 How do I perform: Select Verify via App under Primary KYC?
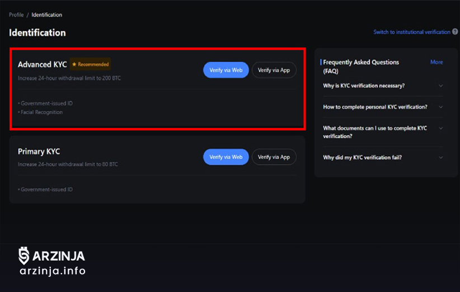274,157
